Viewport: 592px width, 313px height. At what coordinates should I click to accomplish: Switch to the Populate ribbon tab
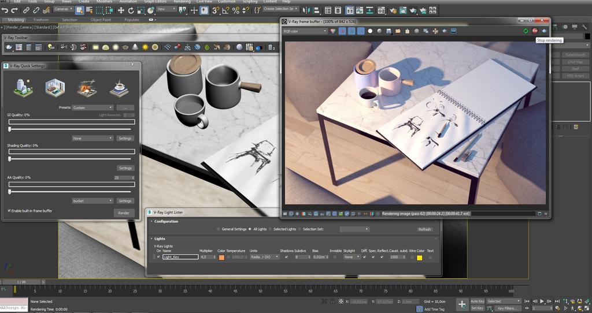132,20
